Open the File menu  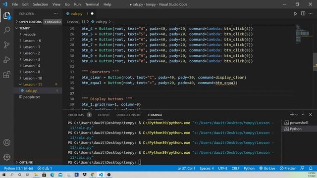pyautogui.click(x=15, y=4)
